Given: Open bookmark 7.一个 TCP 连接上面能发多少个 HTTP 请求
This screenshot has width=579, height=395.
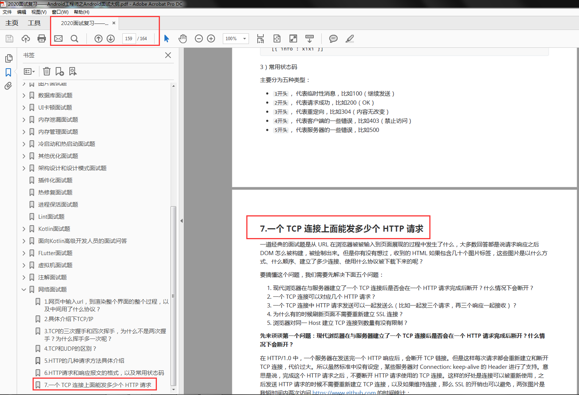Looking at the screenshot, I should [x=98, y=385].
